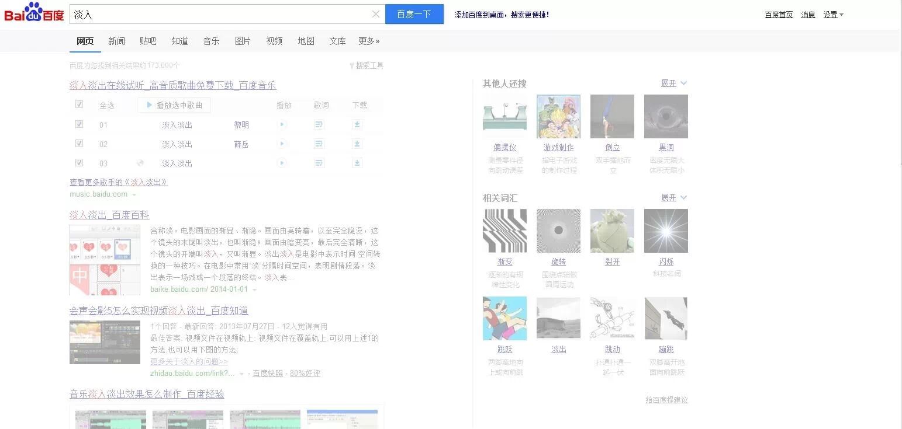
Task: Click the 百度百科 result thumbnail image
Action: pos(105,260)
